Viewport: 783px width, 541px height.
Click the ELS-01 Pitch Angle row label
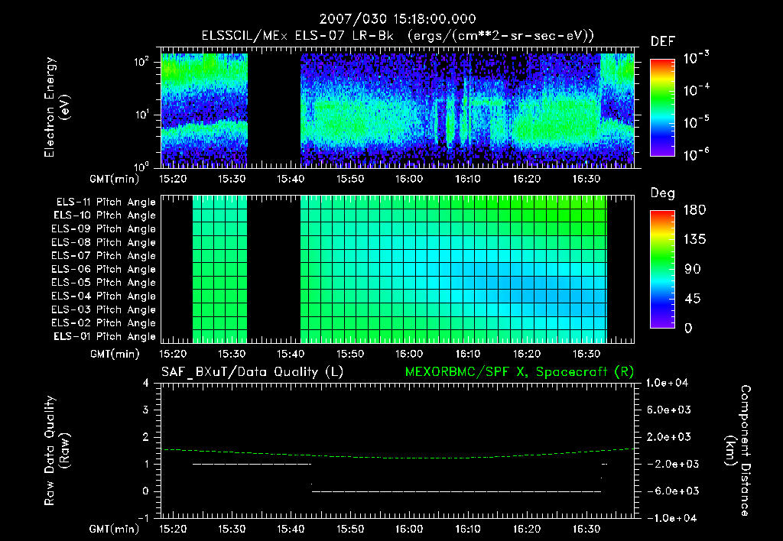(105, 336)
